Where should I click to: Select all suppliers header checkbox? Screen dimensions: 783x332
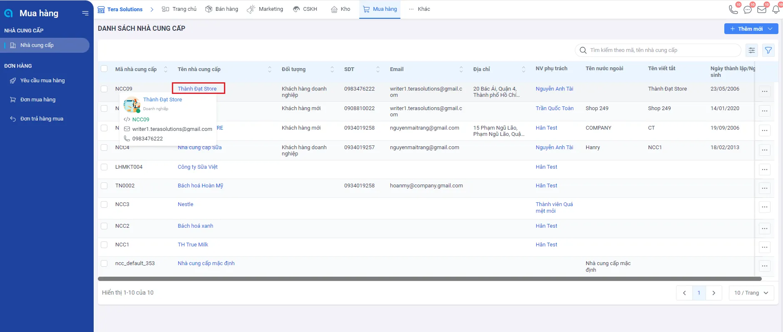[x=104, y=69]
